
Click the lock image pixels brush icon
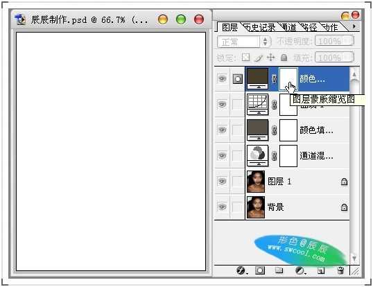tap(258, 58)
